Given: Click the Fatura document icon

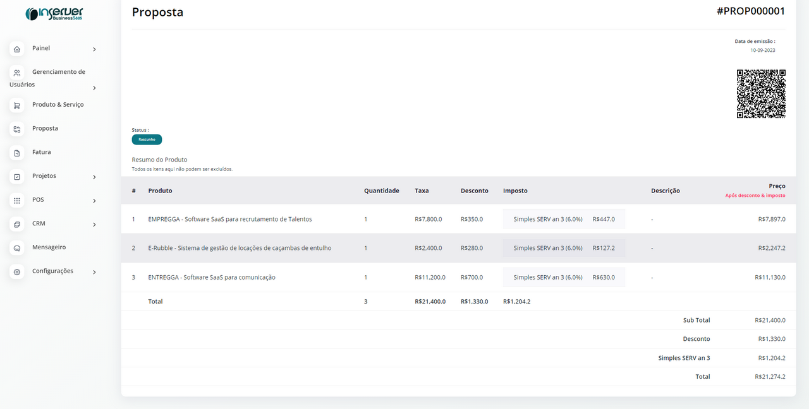Looking at the screenshot, I should (17, 153).
